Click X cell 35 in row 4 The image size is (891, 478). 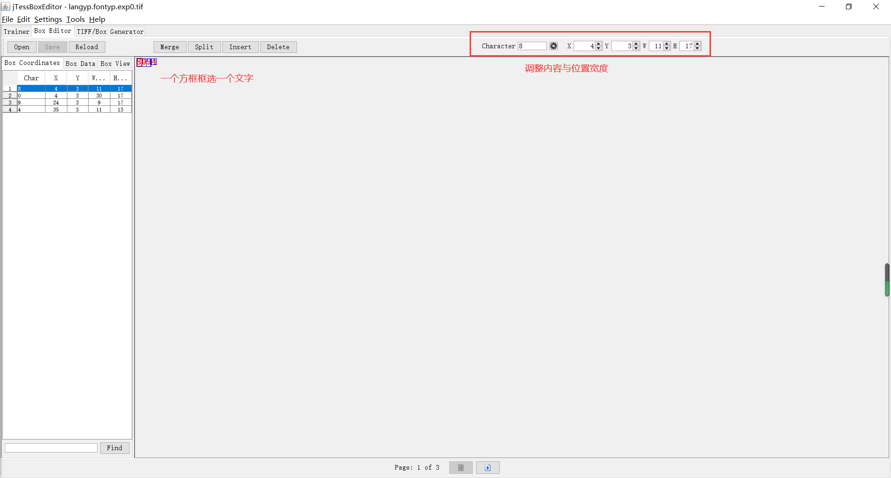pos(56,110)
